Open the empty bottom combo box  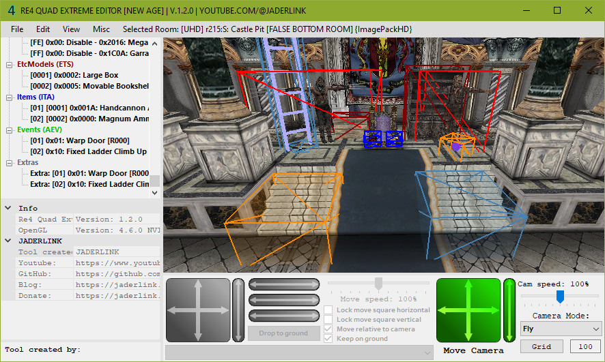coord(299,352)
